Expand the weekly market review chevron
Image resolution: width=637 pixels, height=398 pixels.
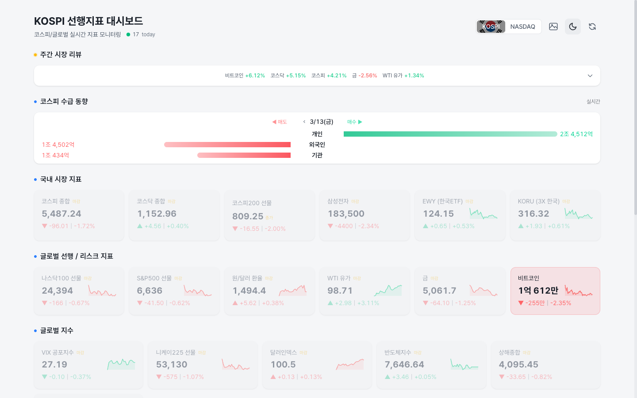pyautogui.click(x=590, y=76)
